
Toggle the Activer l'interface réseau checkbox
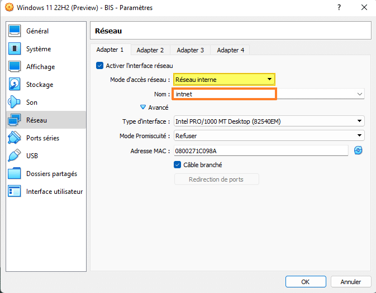100,66
